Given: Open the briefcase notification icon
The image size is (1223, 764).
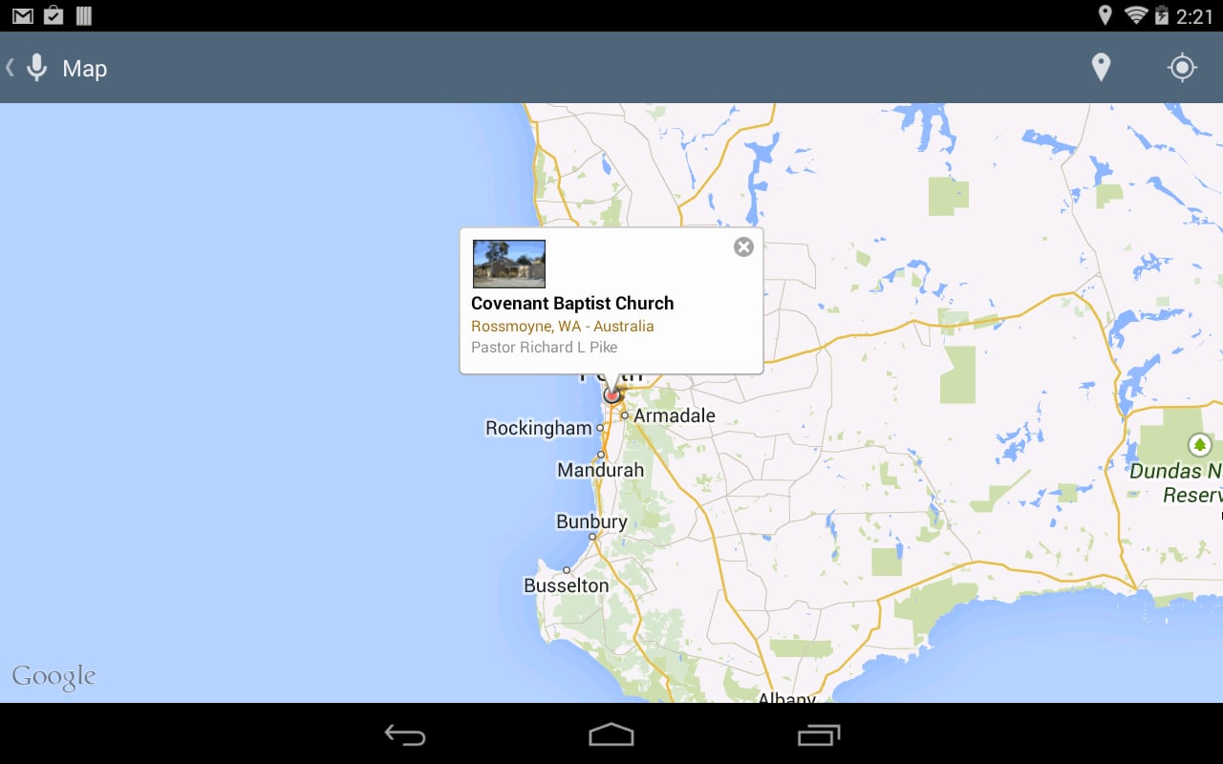Looking at the screenshot, I should point(54,15).
